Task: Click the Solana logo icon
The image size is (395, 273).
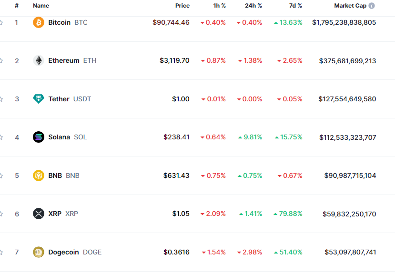Action: (38, 137)
